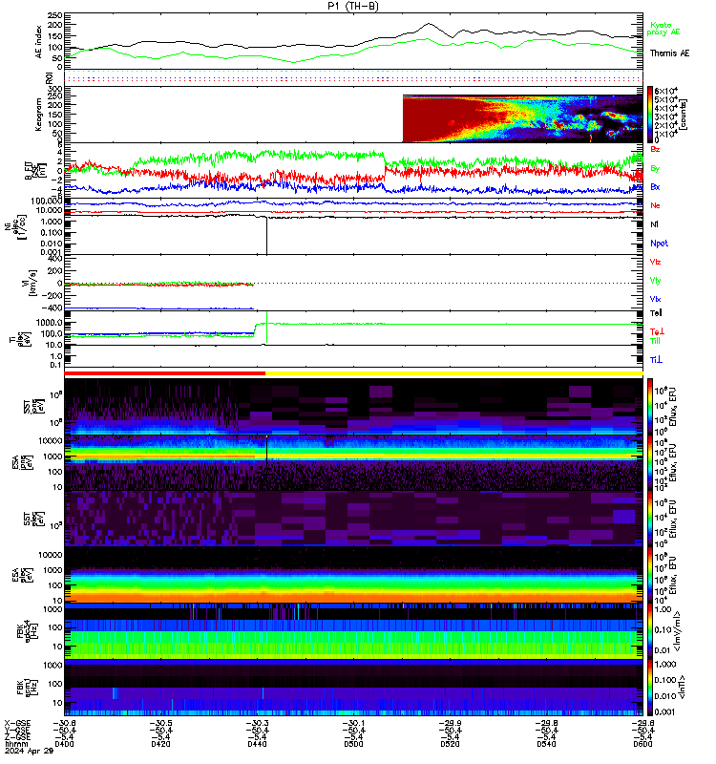Screen dimensions: 716x764
Task: Click the blue "Npot" legend label
Action: pyautogui.click(x=659, y=244)
